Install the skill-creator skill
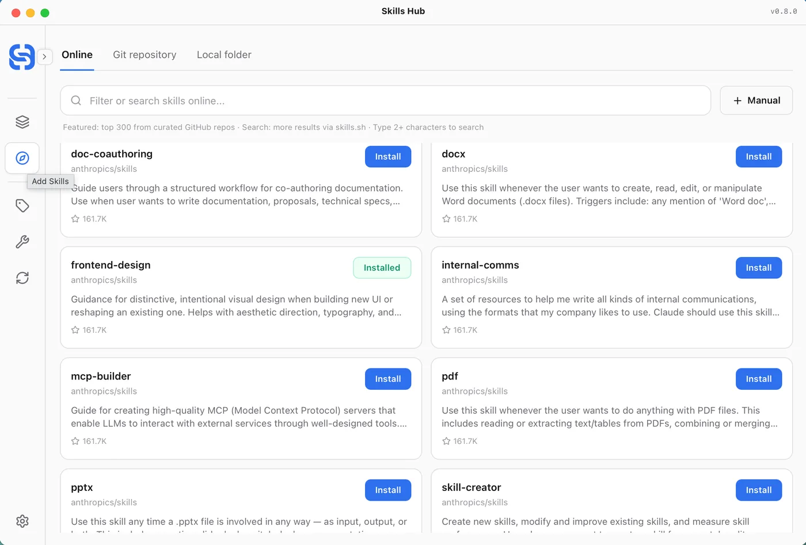The image size is (806, 545). click(x=759, y=490)
